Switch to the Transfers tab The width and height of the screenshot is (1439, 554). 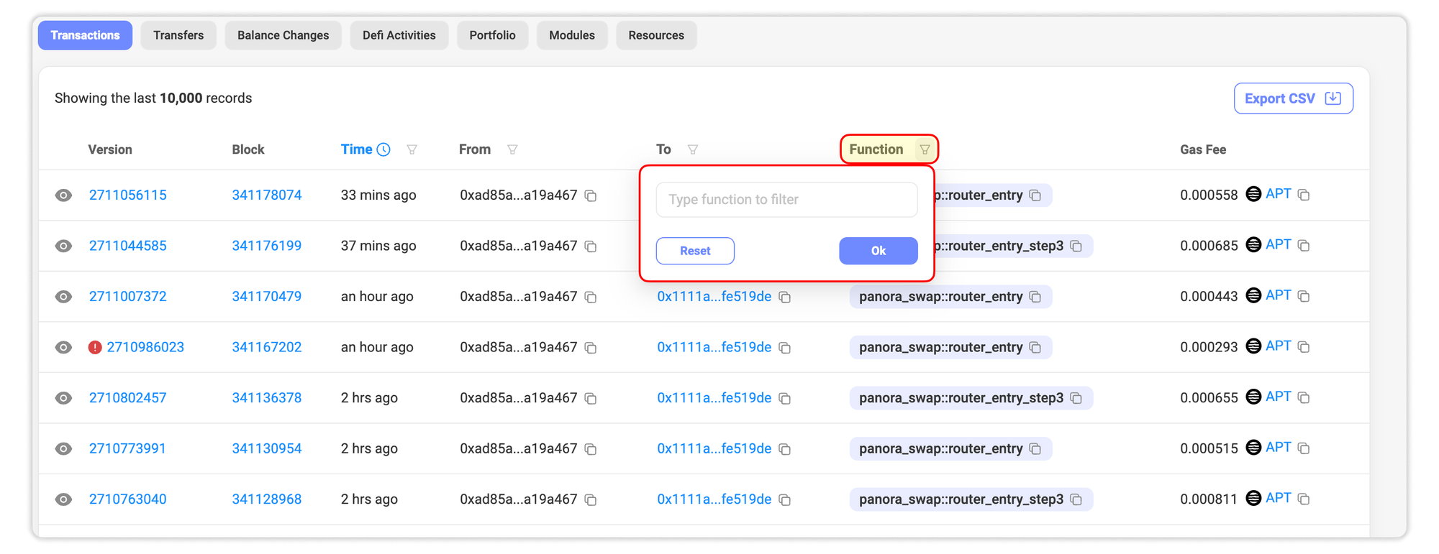(178, 35)
